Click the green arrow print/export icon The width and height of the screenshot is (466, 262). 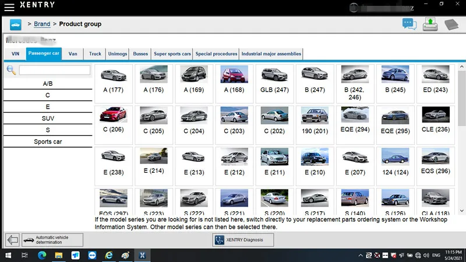[x=430, y=24]
